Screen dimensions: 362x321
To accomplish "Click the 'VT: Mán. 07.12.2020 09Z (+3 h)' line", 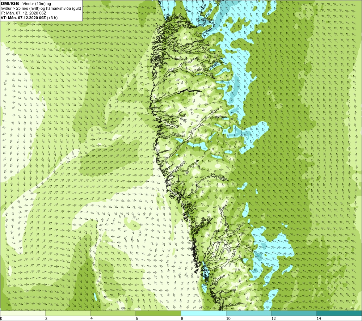I will [x=29, y=18].
